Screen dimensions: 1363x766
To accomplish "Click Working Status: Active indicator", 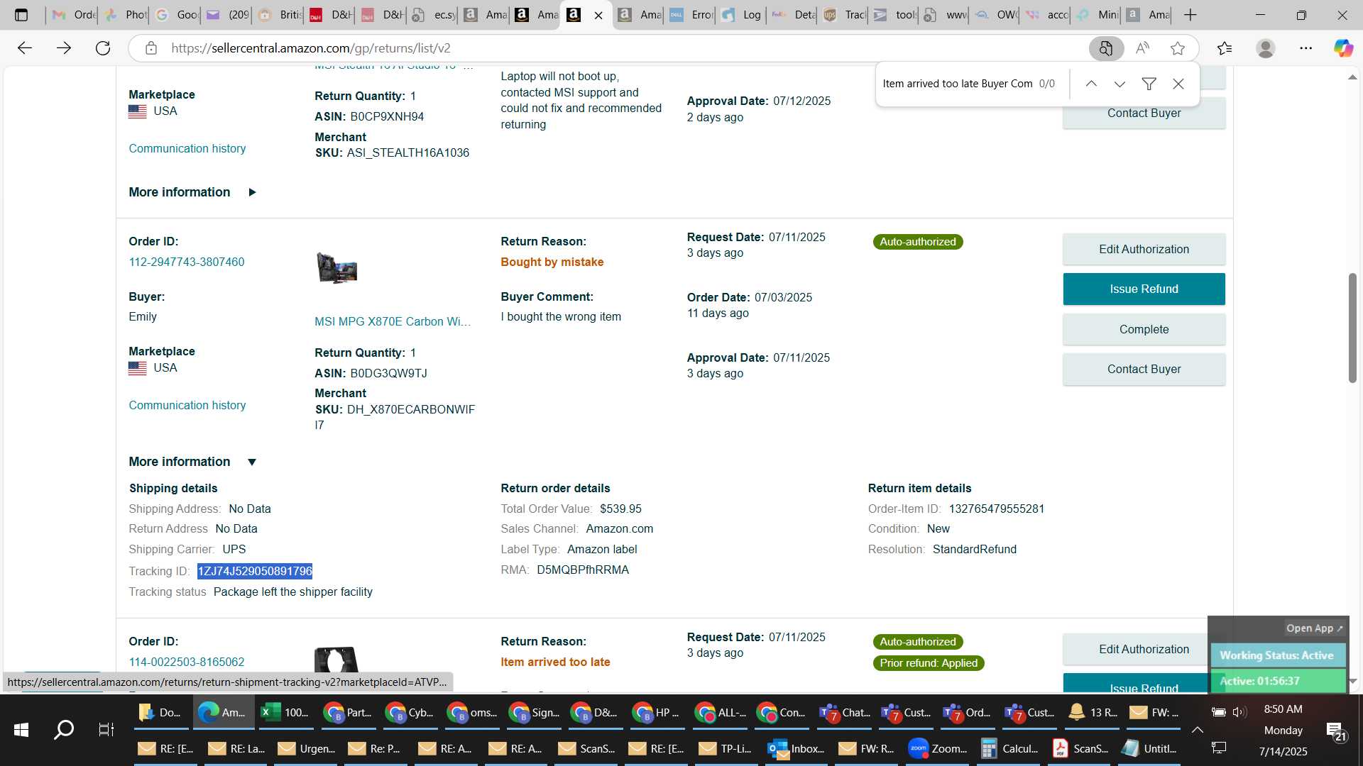I will coord(1277,655).
